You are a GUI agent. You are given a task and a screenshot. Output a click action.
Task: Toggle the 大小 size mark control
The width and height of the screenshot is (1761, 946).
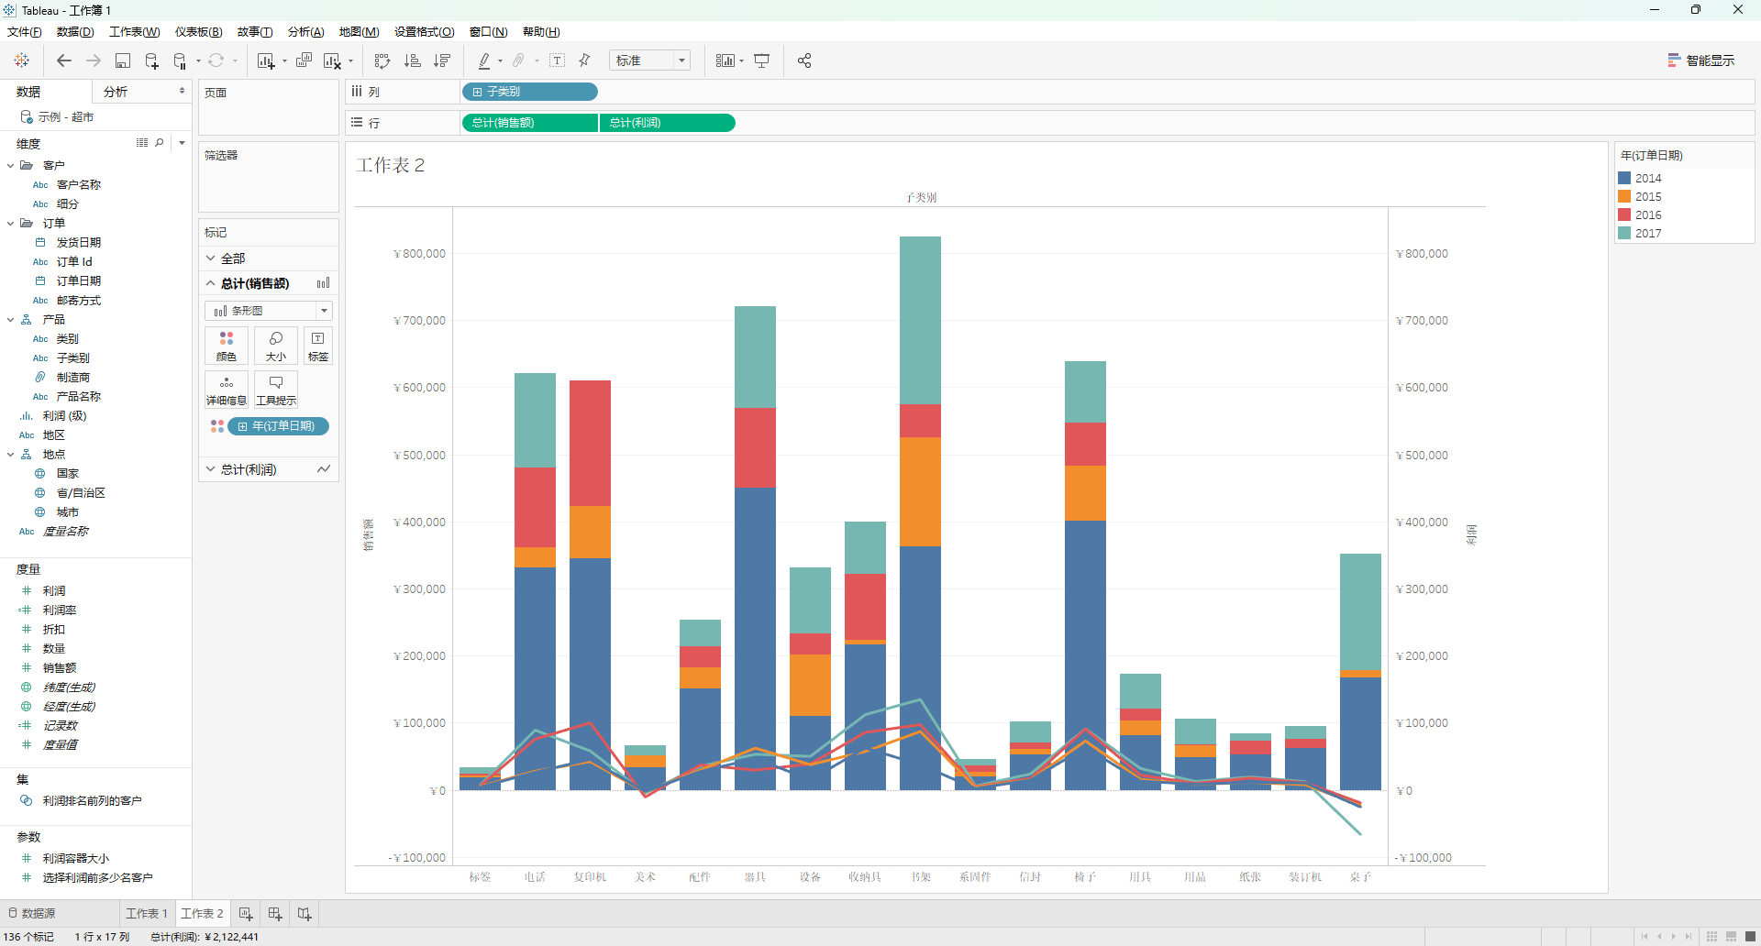click(x=276, y=346)
